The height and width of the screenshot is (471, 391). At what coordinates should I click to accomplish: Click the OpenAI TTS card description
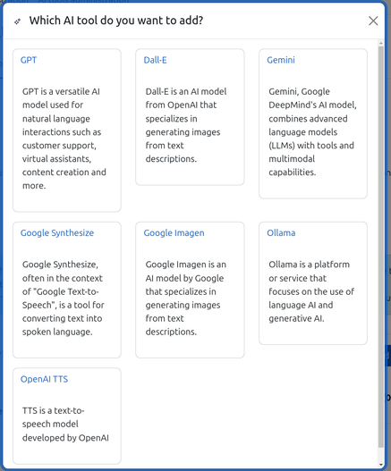[x=65, y=425]
